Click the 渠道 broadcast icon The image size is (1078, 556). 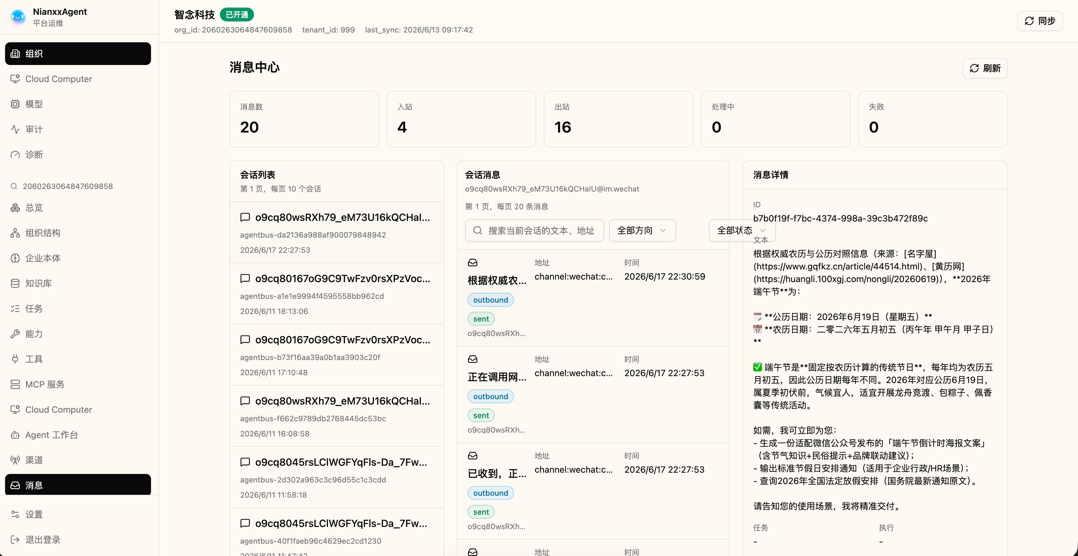pyautogui.click(x=15, y=460)
